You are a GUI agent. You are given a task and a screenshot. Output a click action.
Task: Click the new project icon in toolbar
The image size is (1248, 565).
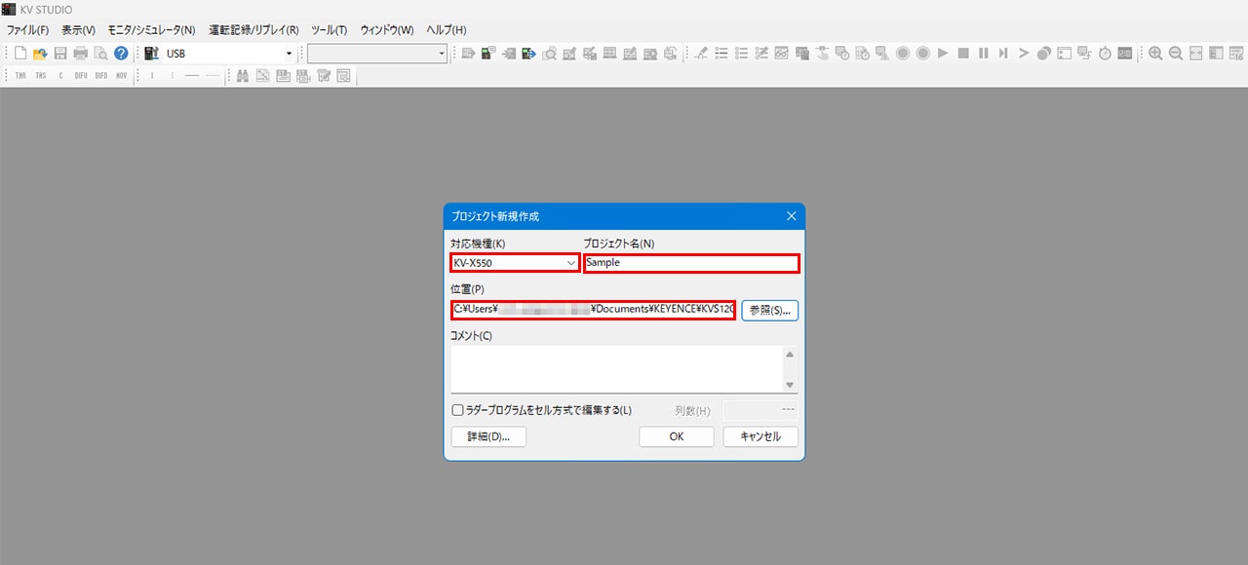click(20, 54)
